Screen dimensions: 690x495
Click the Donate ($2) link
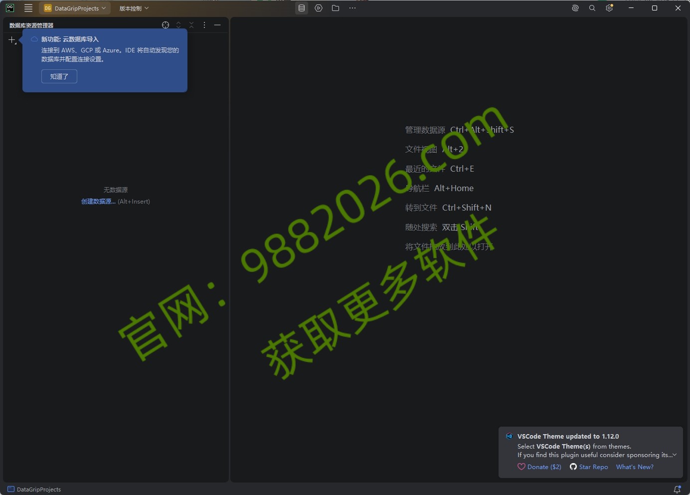[544, 467]
